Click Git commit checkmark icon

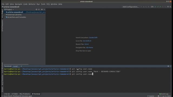point(158,7)
